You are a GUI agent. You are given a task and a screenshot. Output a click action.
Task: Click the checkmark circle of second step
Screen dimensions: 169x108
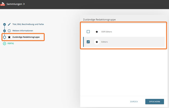4,31
